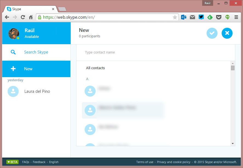Click the yesterday section label
The image size is (243, 168).
click(x=15, y=80)
